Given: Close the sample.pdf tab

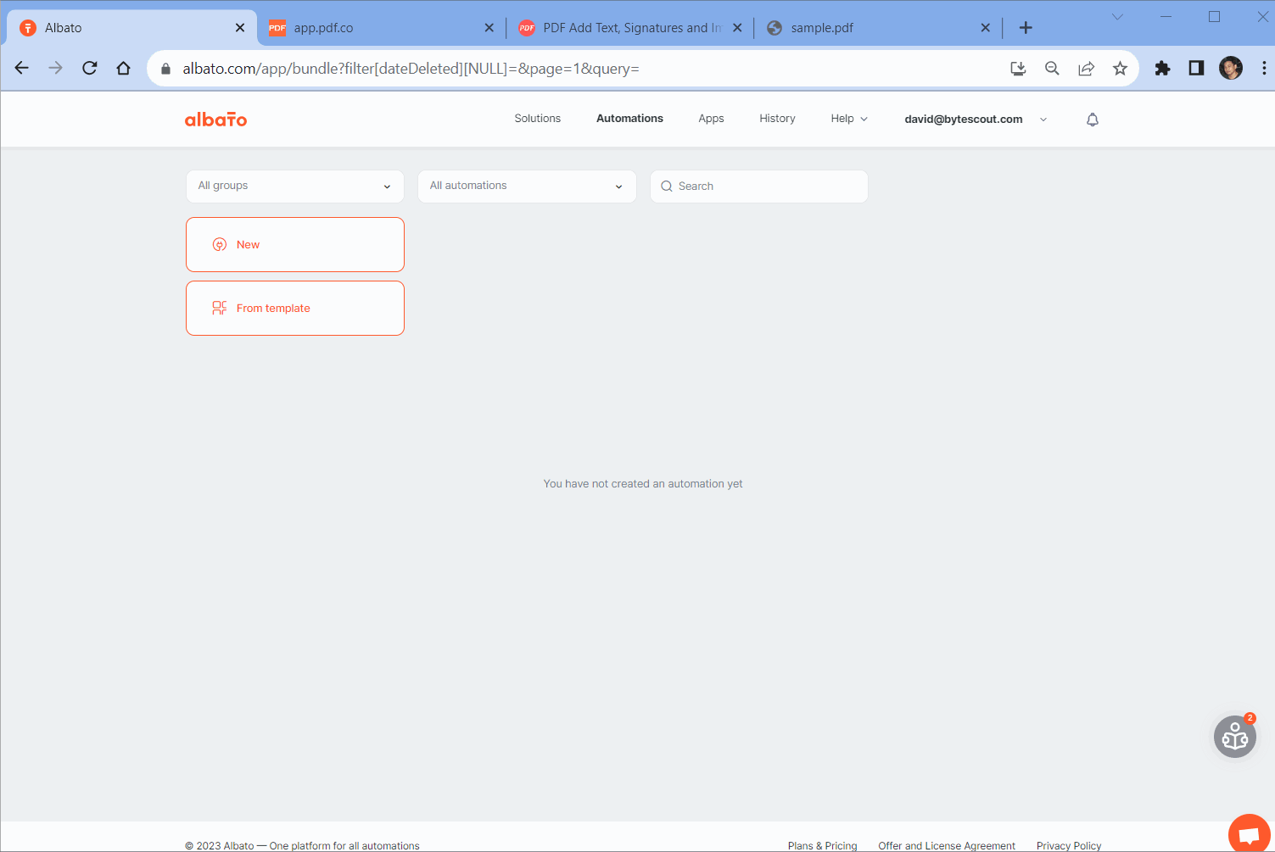Looking at the screenshot, I should coord(985,28).
